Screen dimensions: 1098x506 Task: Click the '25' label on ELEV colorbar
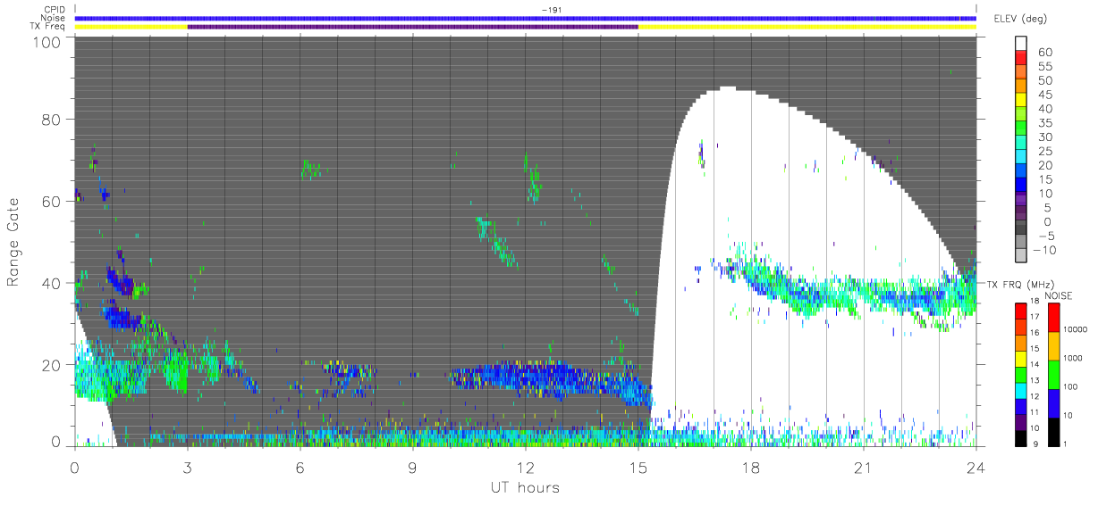click(1045, 151)
